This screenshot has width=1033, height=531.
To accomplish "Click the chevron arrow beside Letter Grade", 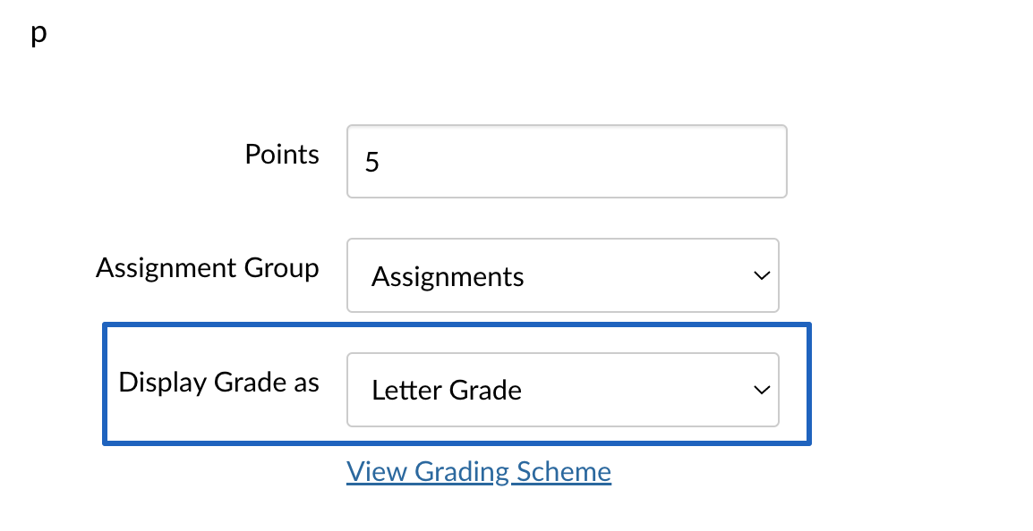I will pyautogui.click(x=762, y=390).
